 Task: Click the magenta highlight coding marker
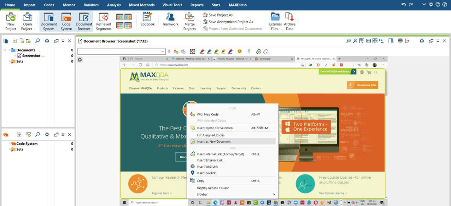[230, 51]
